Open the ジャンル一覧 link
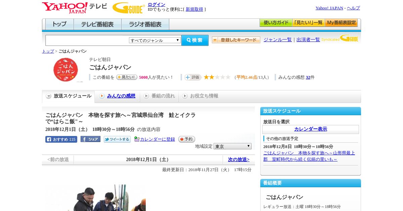The width and height of the screenshot is (403, 211). (277, 40)
